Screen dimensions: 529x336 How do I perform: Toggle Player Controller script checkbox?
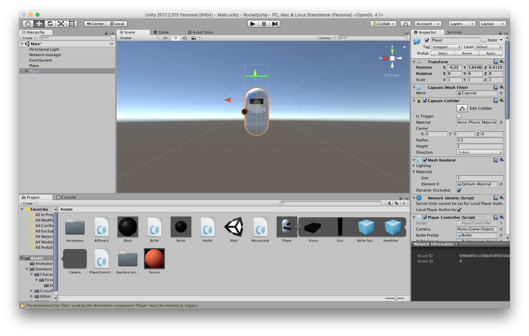pyautogui.click(x=425, y=217)
